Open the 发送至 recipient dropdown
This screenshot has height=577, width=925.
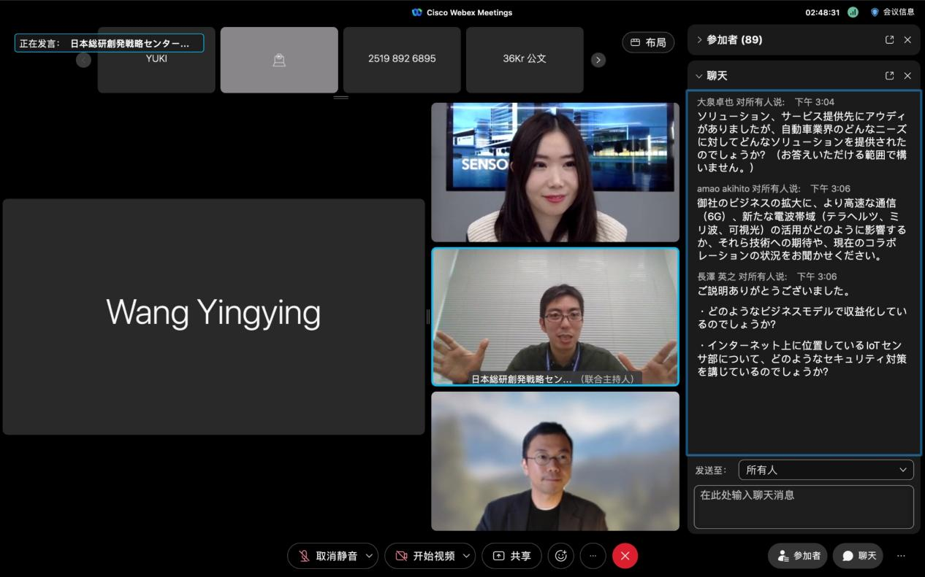(x=826, y=470)
